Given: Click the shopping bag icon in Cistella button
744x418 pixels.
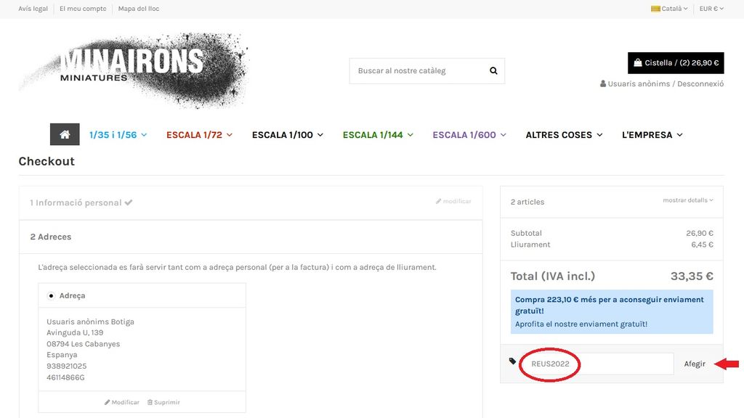Looking at the screenshot, I should [x=638, y=62].
